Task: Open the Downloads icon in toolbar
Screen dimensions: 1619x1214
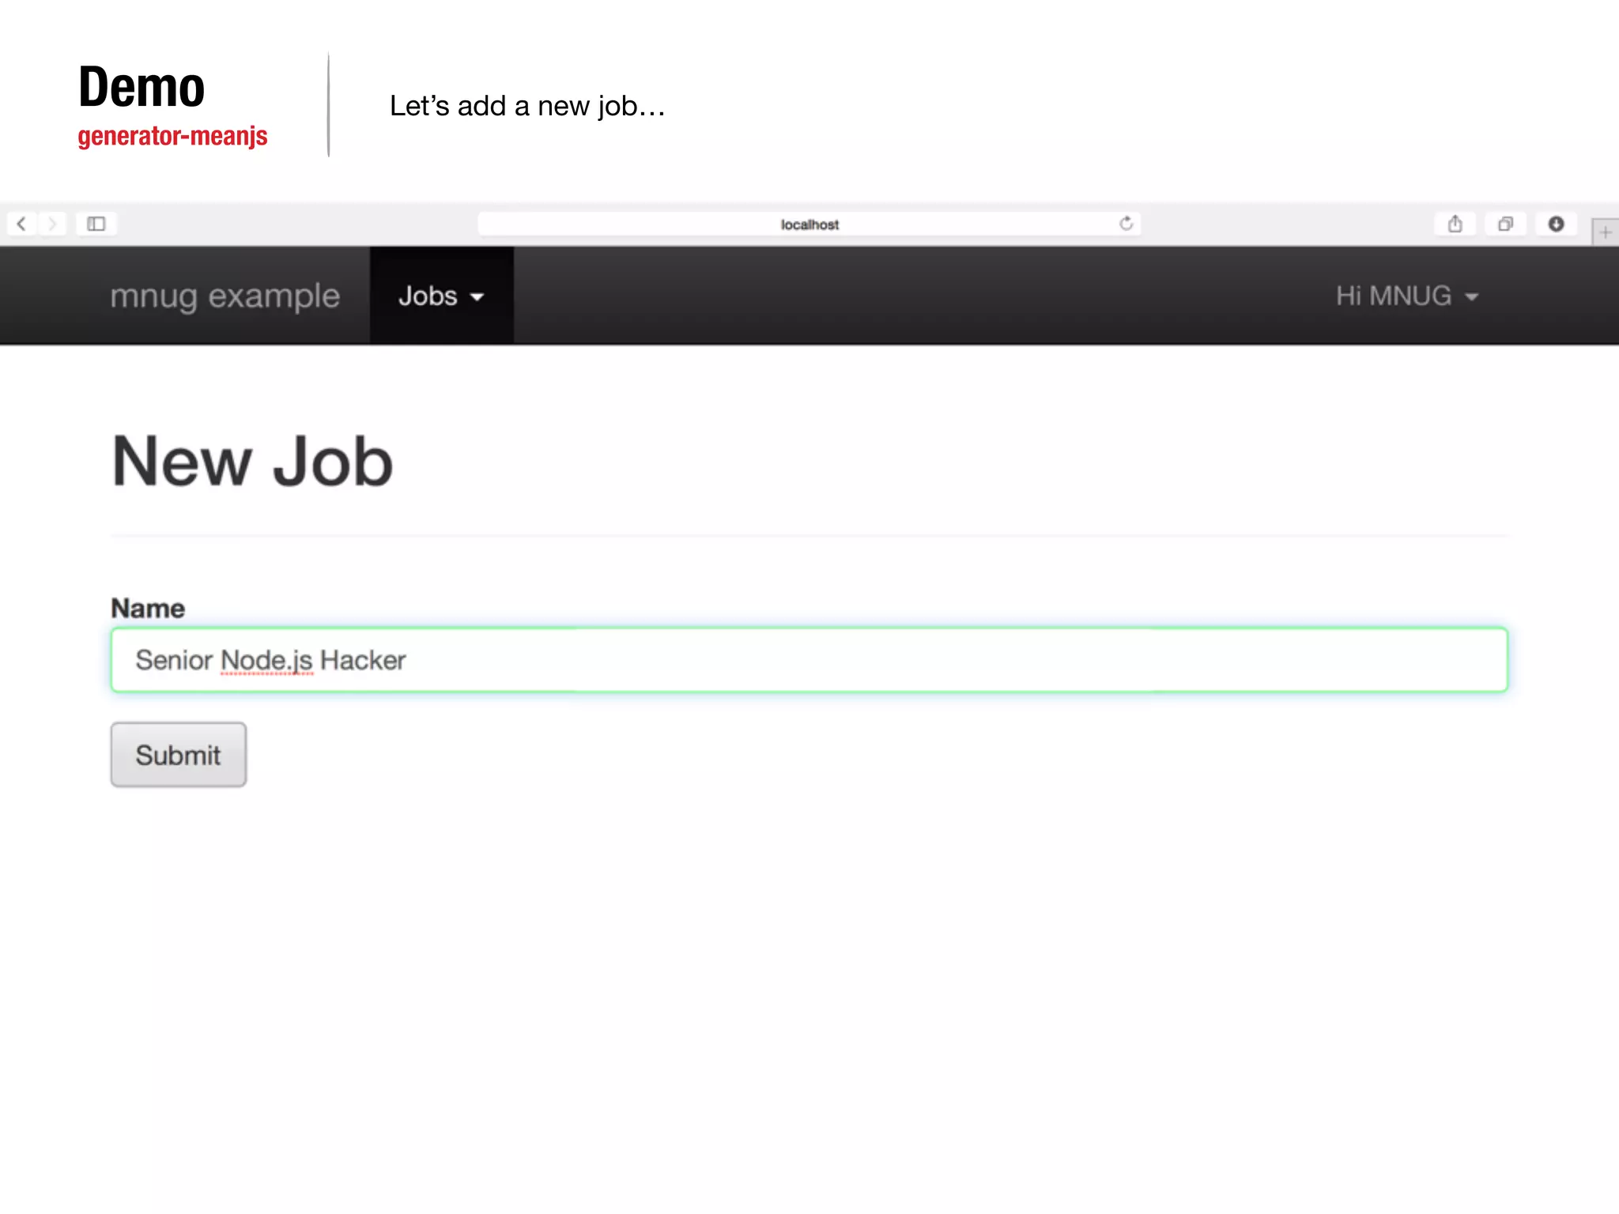Action: point(1556,224)
